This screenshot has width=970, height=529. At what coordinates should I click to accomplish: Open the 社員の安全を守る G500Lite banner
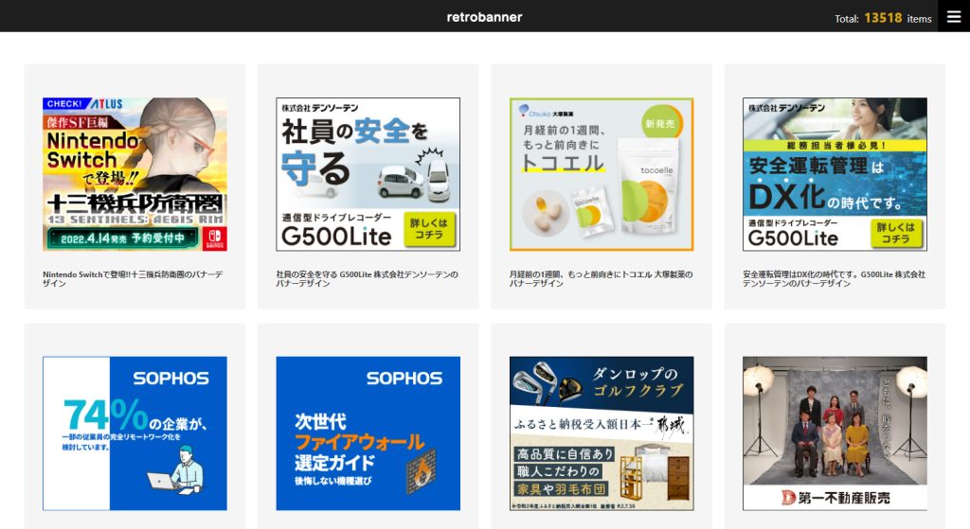(x=368, y=174)
